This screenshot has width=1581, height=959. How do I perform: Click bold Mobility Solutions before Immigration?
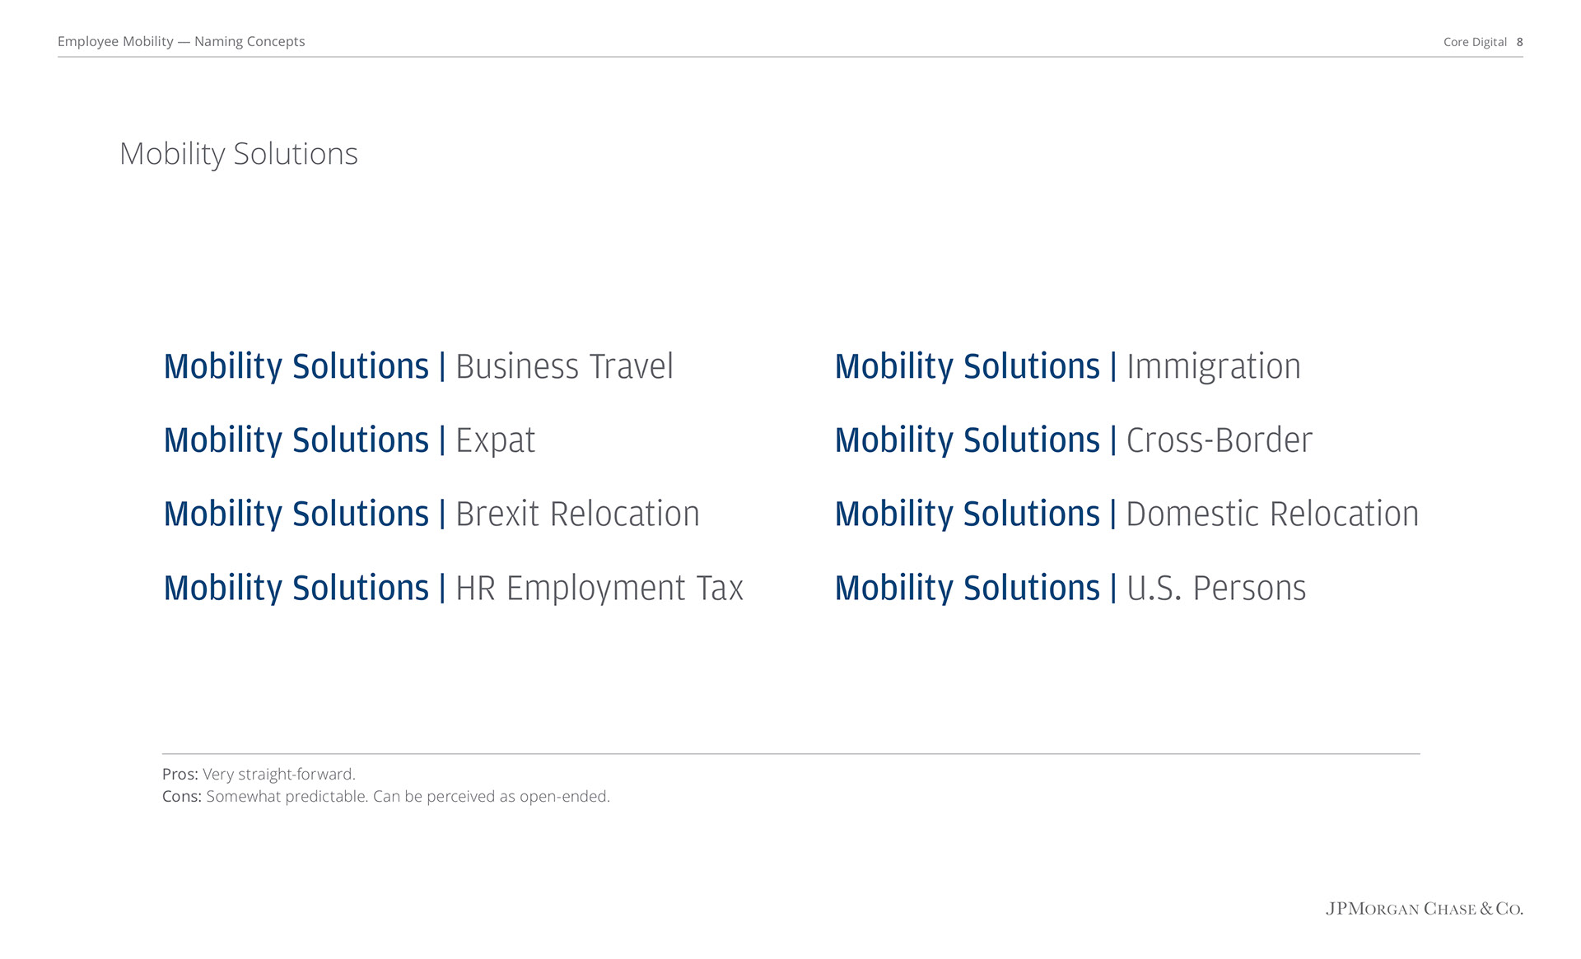point(968,367)
